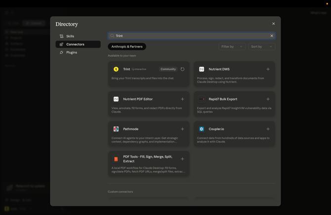Add the Rapid7 Bulk Export connector
331x215 pixels.
[268, 99]
